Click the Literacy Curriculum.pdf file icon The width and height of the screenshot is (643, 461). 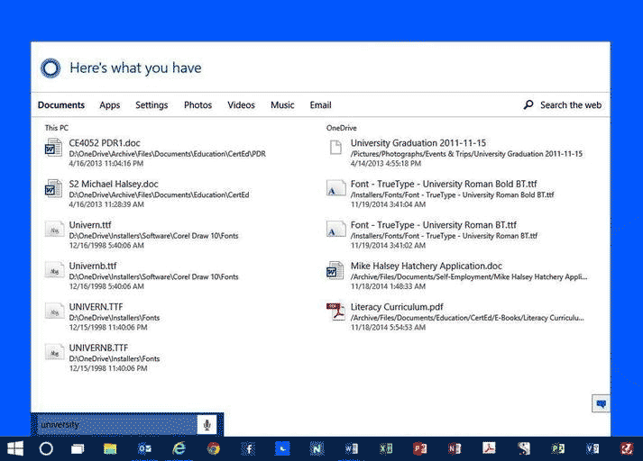click(x=335, y=312)
